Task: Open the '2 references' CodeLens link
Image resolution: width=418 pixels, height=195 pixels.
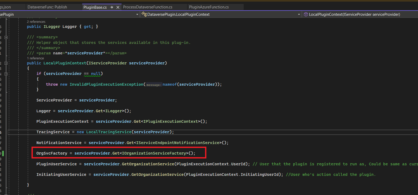Action: click(x=36, y=22)
